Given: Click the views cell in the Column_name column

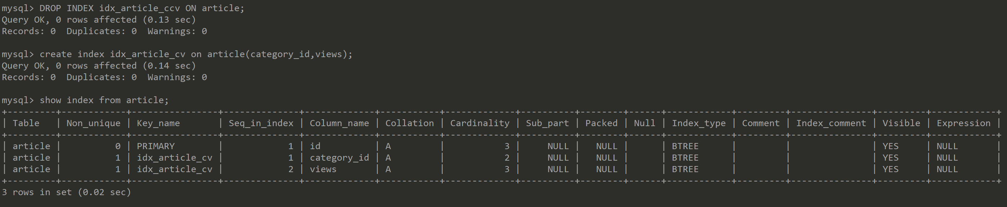Looking at the screenshot, I should pos(323,169).
